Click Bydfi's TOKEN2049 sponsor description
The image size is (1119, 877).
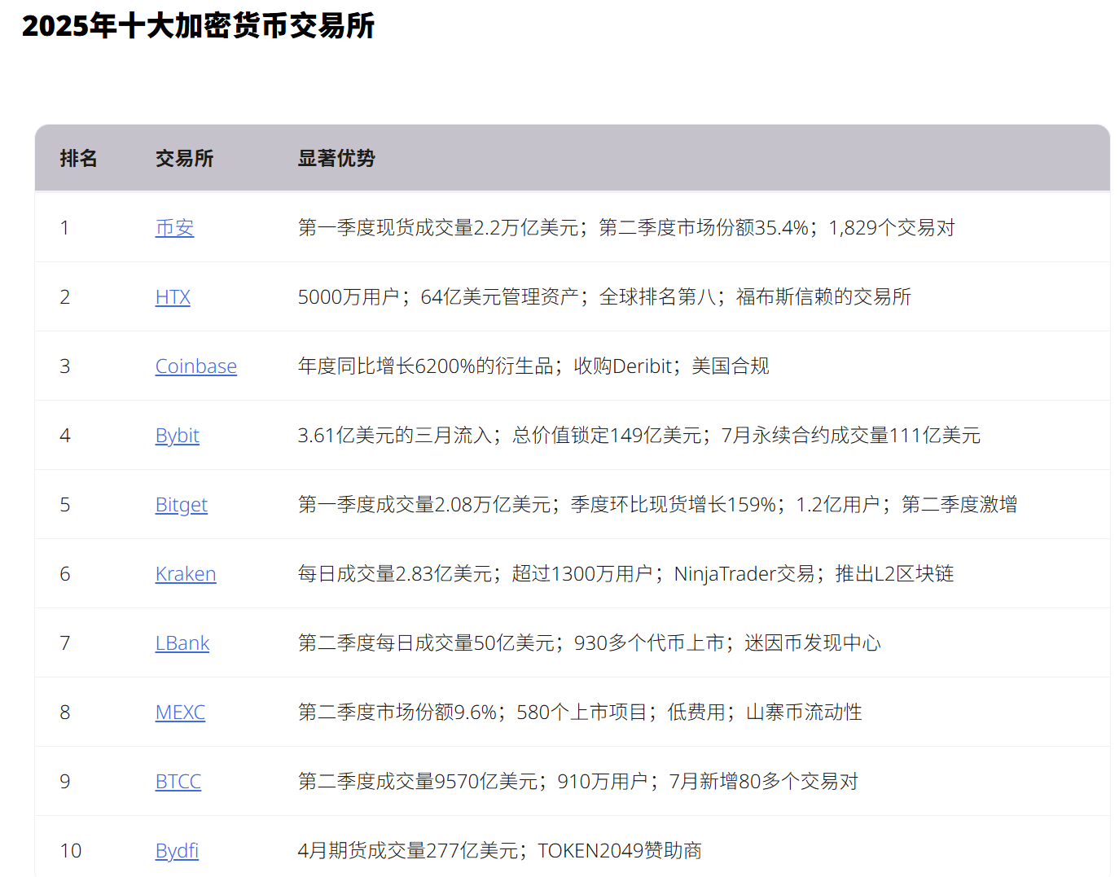pos(499,851)
